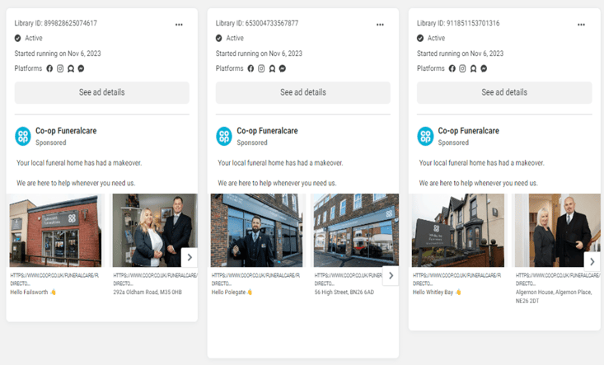Open the Failsworth storefront image

point(55,230)
